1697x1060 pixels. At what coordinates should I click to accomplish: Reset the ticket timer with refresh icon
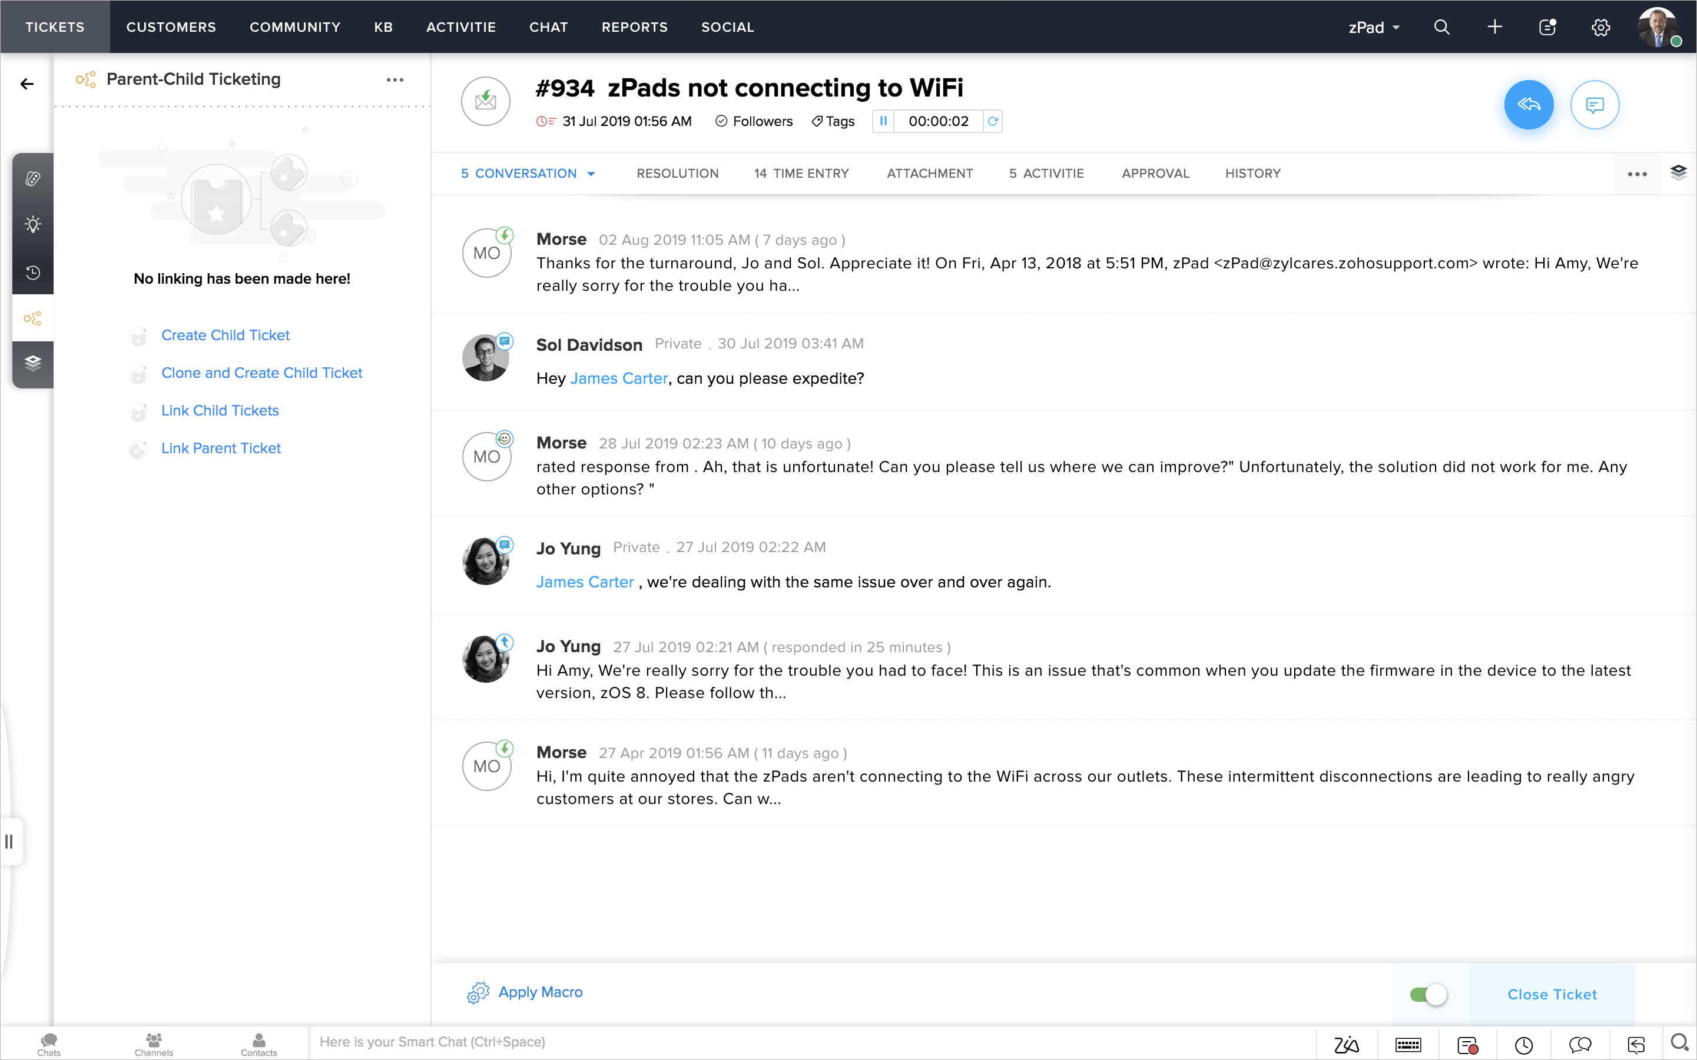tap(992, 121)
